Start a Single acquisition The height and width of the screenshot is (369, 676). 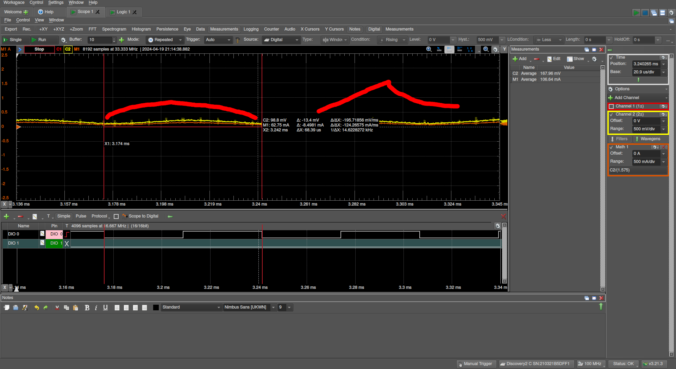[15, 40]
